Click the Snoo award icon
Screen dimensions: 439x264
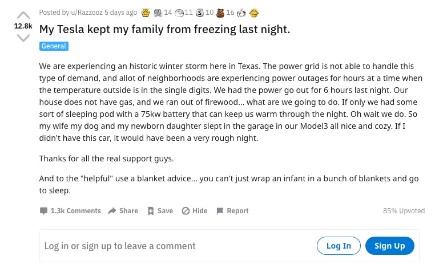coord(241,12)
